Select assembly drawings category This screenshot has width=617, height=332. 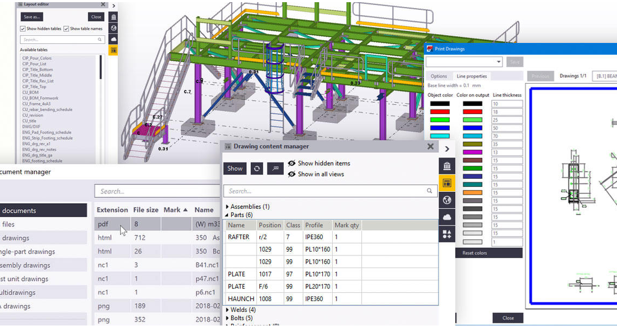[x=43, y=265]
